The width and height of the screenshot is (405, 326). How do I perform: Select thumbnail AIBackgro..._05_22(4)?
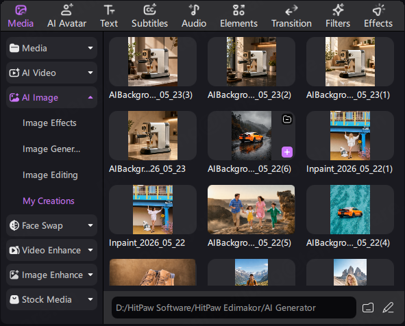350,210
